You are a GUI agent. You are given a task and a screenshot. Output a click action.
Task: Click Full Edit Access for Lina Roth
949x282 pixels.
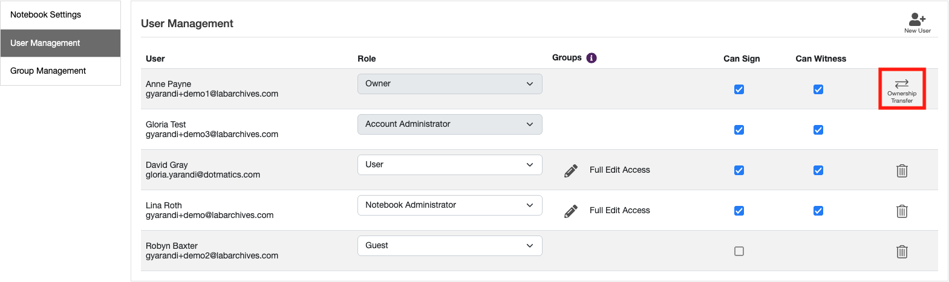tap(619, 211)
